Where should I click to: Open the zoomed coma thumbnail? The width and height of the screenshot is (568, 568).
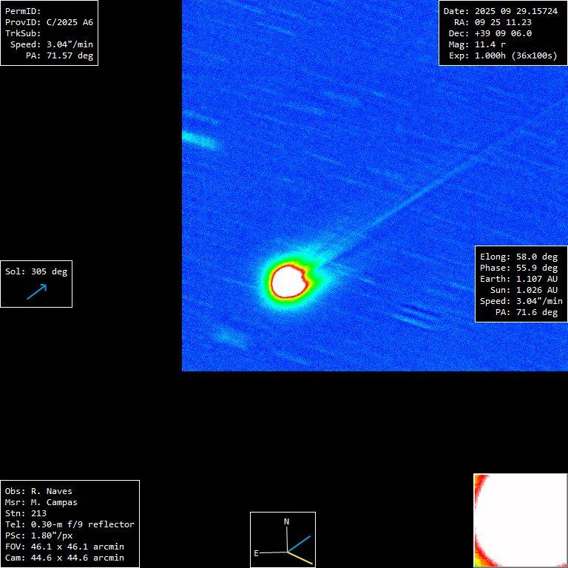(x=521, y=520)
